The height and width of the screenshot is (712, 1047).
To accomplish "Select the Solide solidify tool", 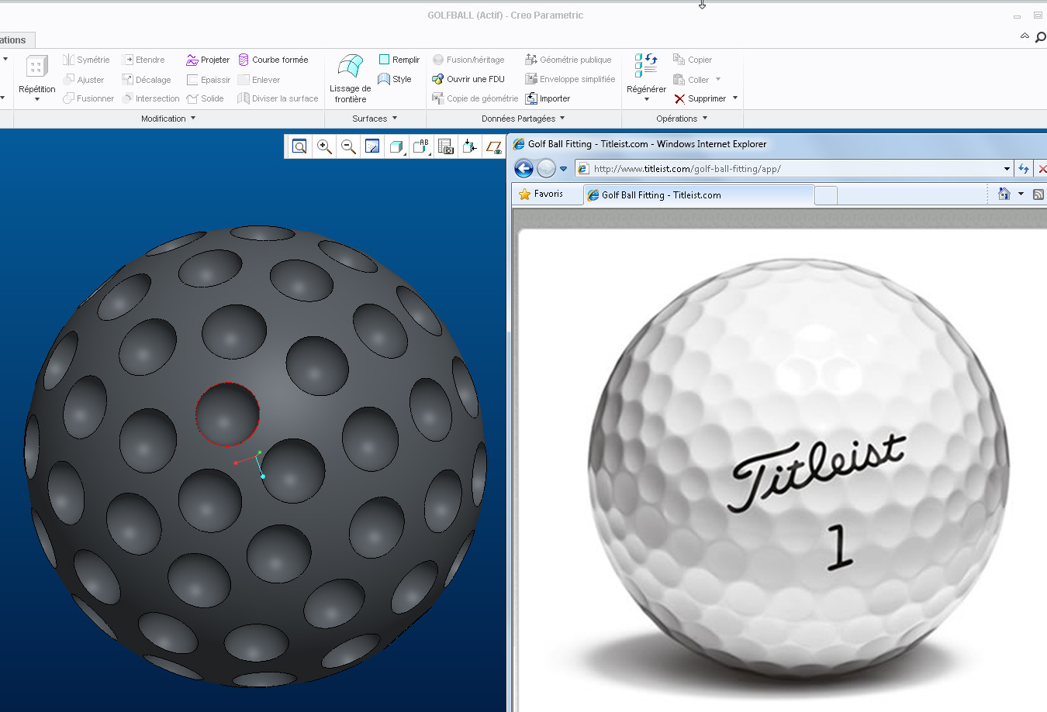I will [x=206, y=98].
